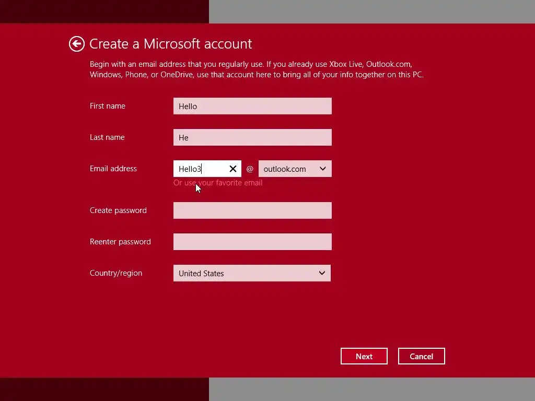Click the 'Reenter password' label
The width and height of the screenshot is (535, 401).
tap(120, 242)
